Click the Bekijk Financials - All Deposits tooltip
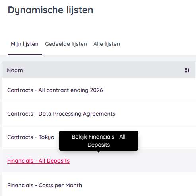Screen dimensions: 196x196 (x=99, y=141)
